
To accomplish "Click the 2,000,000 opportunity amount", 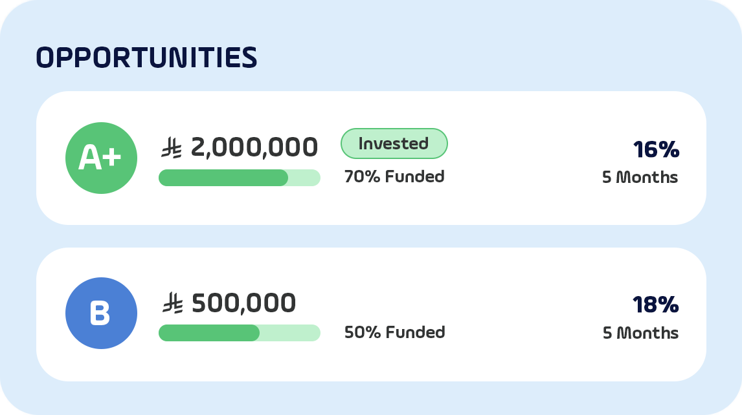I will (254, 147).
